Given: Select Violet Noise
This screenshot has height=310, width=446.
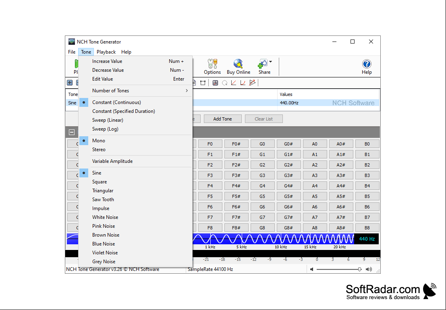Looking at the screenshot, I should [x=135, y=252].
